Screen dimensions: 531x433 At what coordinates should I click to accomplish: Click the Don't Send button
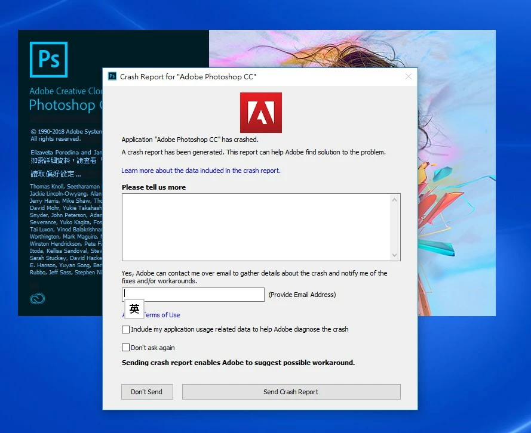click(147, 392)
